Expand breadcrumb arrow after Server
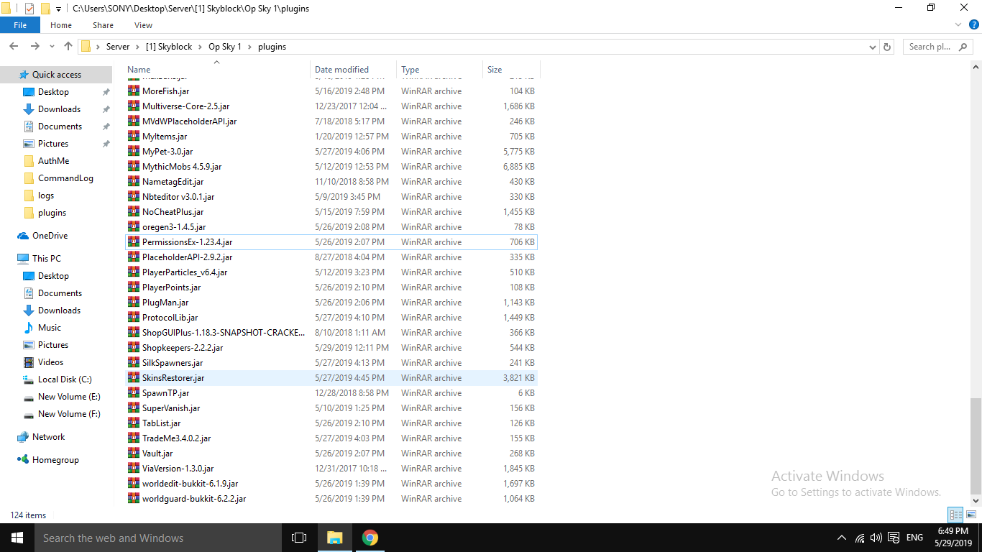This screenshot has width=982, height=552. point(137,47)
